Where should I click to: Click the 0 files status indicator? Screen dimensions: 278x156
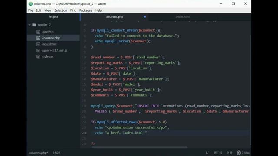(243, 153)
